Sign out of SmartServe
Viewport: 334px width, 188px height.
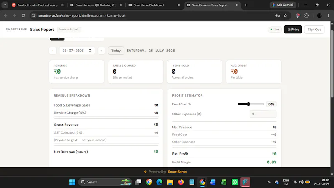coord(314,29)
